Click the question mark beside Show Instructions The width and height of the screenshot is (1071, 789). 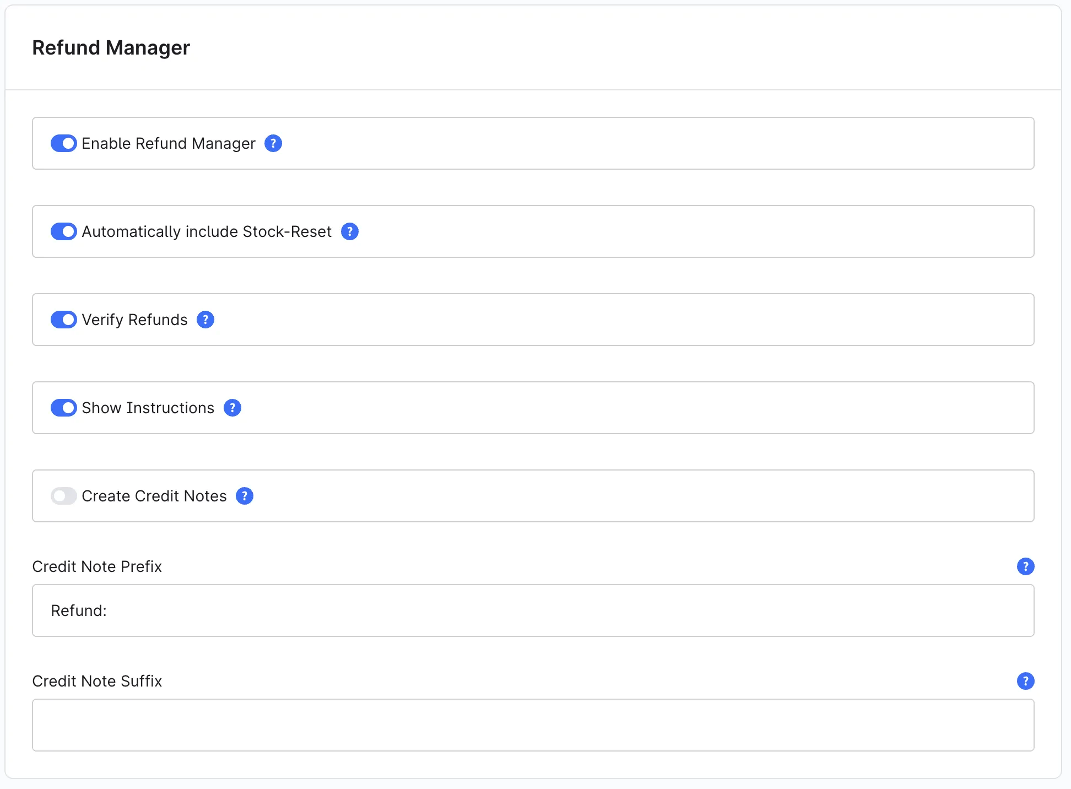[232, 408]
